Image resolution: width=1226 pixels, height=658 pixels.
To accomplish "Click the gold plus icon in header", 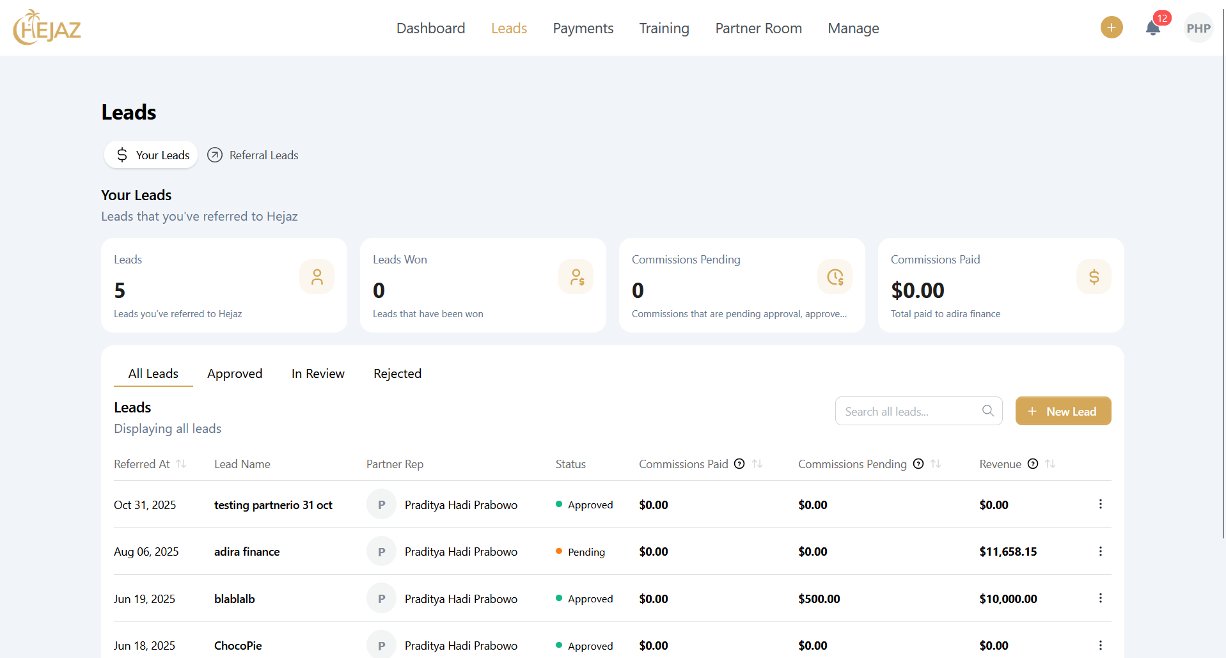I will [x=1111, y=27].
